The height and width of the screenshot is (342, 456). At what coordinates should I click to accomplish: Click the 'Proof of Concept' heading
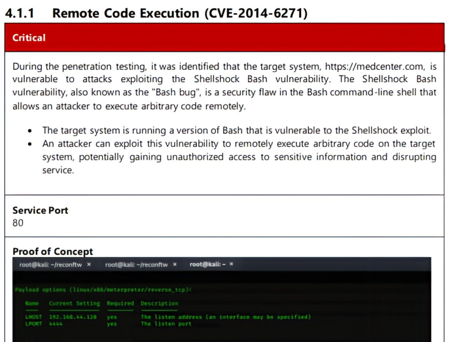[x=52, y=252]
